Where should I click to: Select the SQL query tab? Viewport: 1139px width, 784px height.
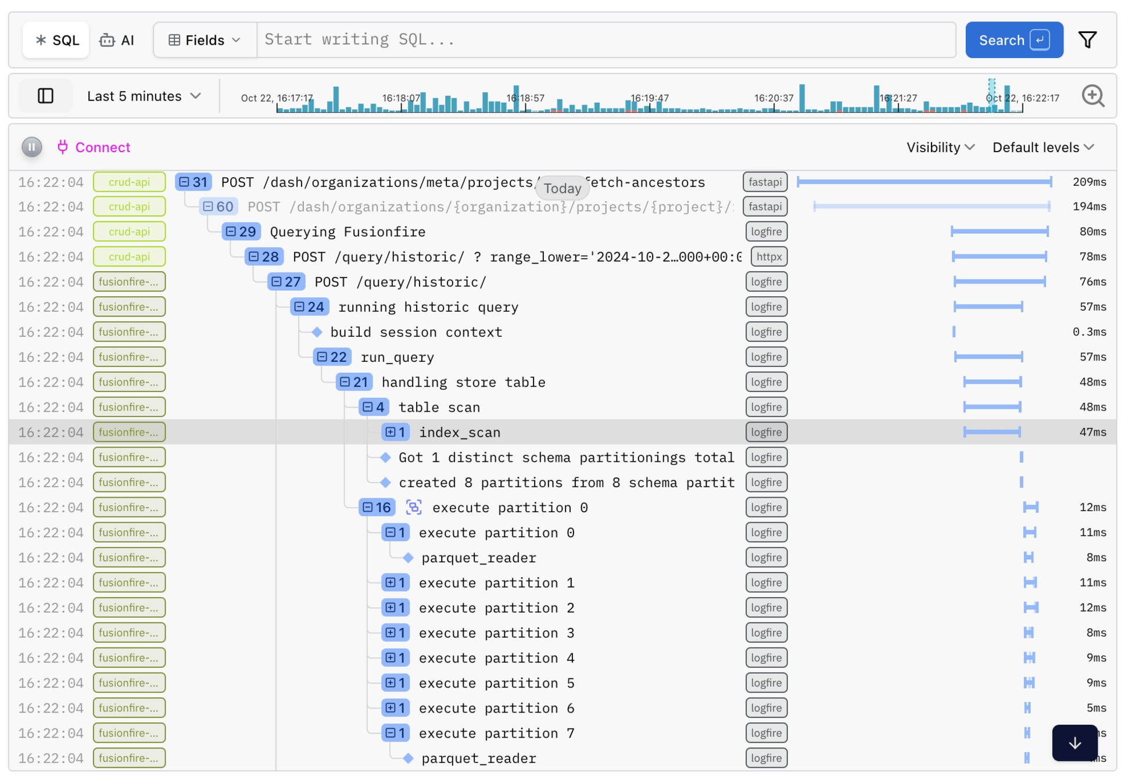click(57, 40)
